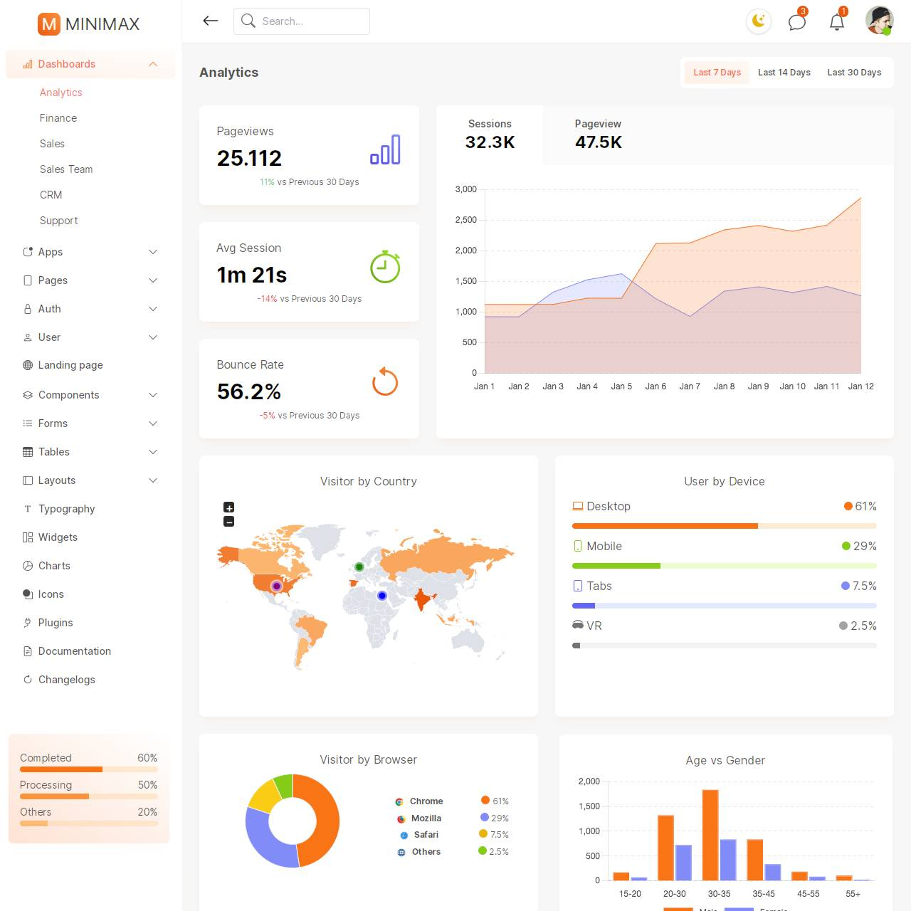Collapse the Dashboards section
The image size is (911, 911).
pos(153,64)
